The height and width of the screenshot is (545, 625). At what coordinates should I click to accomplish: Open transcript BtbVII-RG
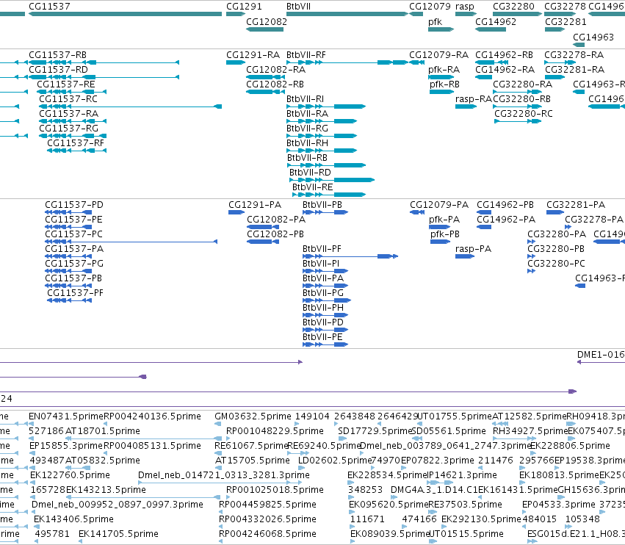[x=322, y=136]
